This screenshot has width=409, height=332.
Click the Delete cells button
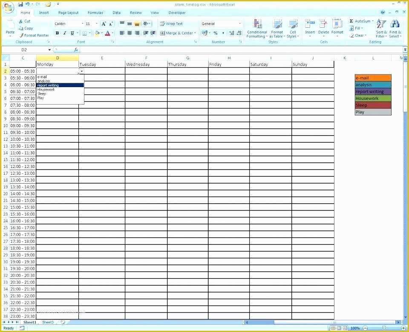click(x=323, y=28)
